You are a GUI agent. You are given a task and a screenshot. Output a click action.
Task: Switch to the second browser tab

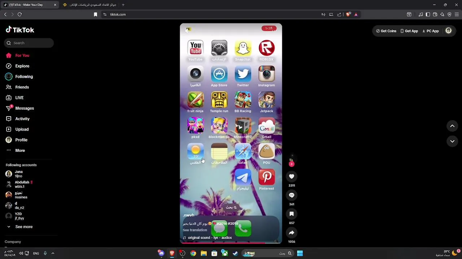click(x=90, y=5)
